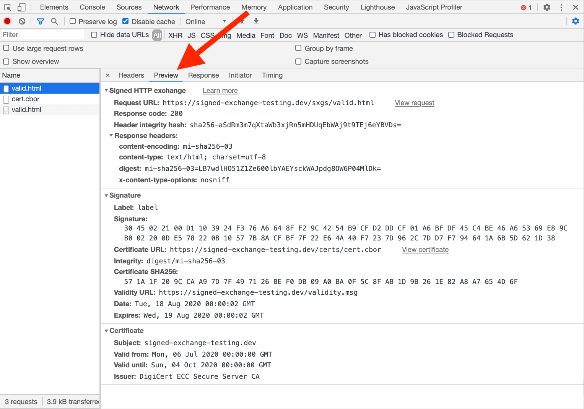584x409 pixels.
Task: Collapse the Certificate section
Action: tap(106, 331)
